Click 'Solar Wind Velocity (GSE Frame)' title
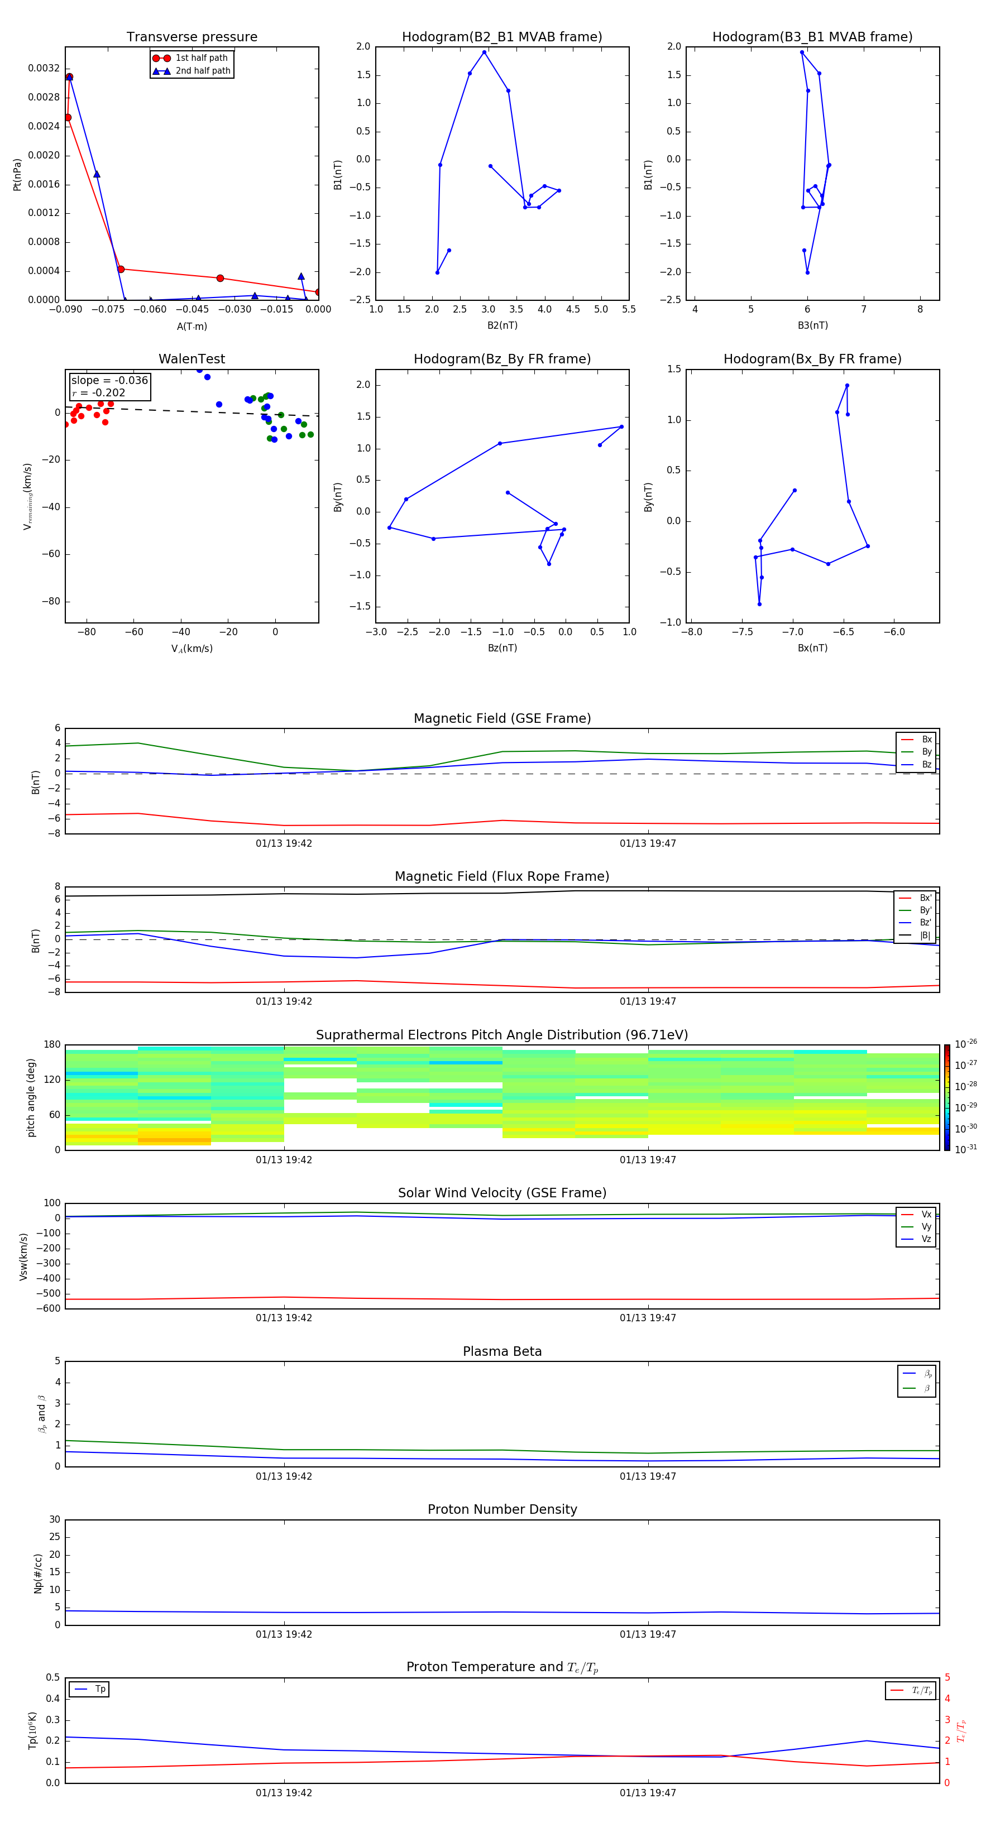The height and width of the screenshot is (1842, 1005). (x=502, y=1193)
